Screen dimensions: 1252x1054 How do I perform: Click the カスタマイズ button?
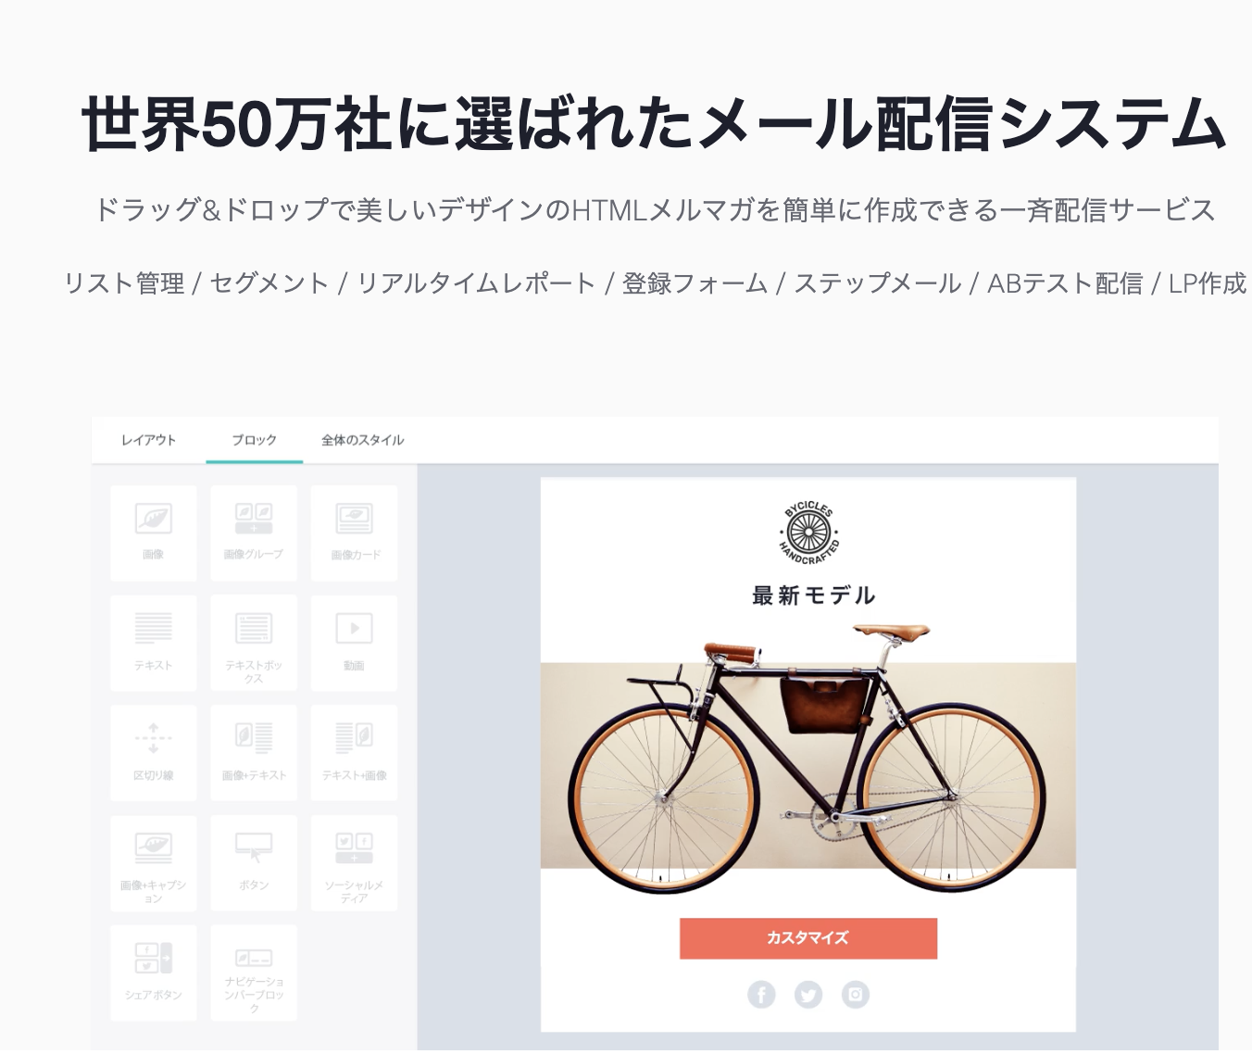[x=808, y=938]
